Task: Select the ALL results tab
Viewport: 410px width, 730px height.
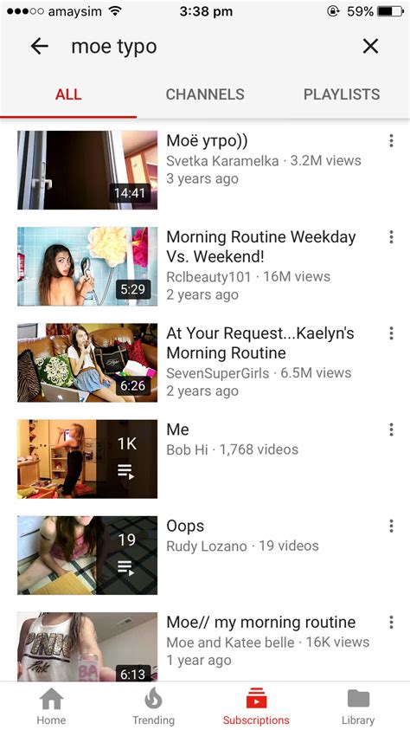Action: (68, 94)
